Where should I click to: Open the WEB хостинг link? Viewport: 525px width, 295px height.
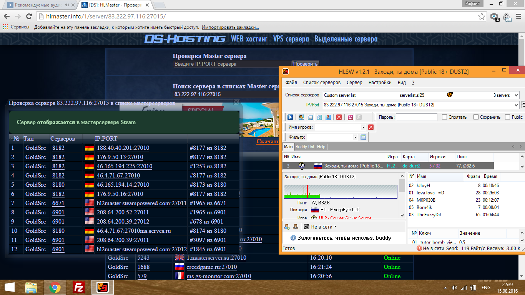point(249,39)
